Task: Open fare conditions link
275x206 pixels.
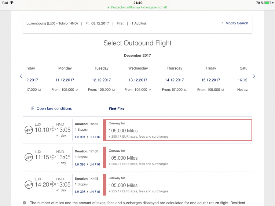Action: point(54,109)
